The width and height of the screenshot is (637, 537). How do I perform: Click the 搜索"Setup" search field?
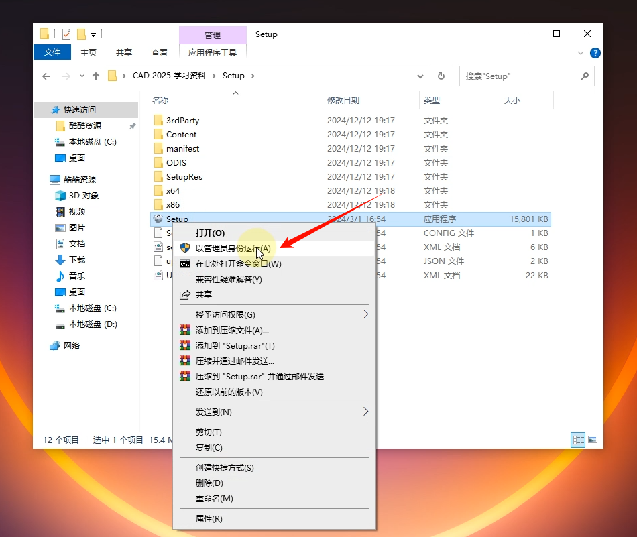520,76
